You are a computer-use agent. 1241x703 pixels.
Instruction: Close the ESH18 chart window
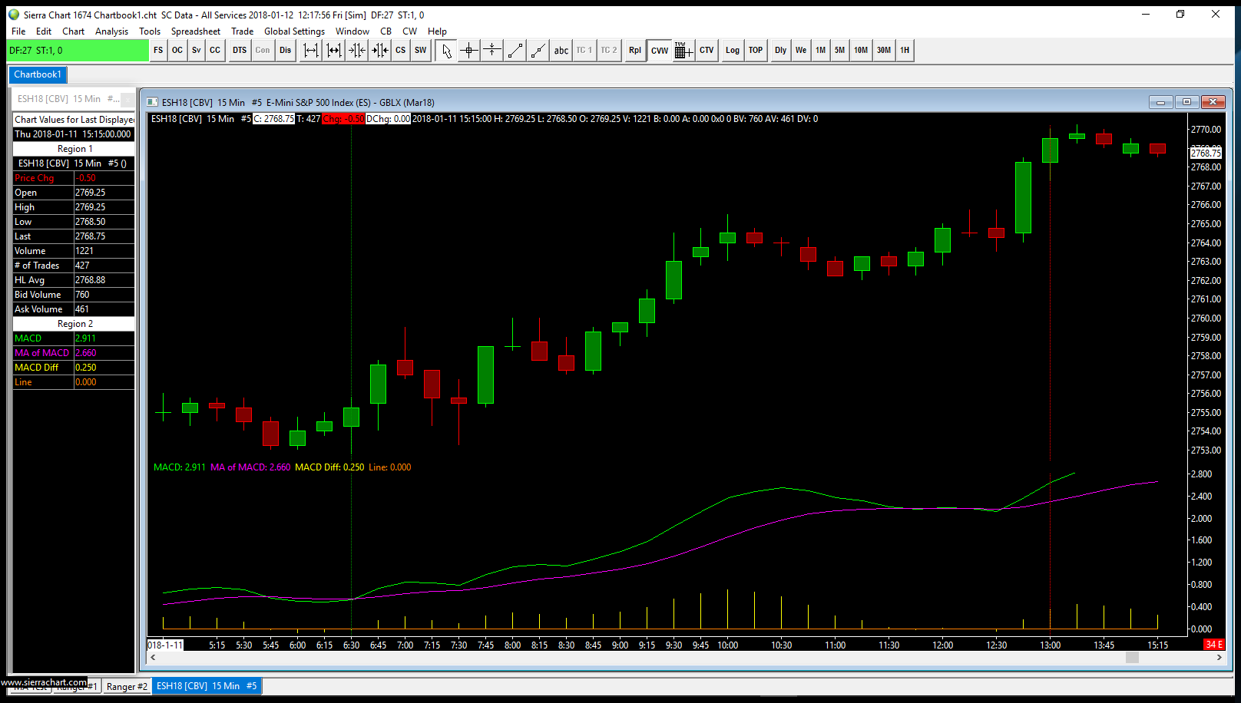[1213, 102]
